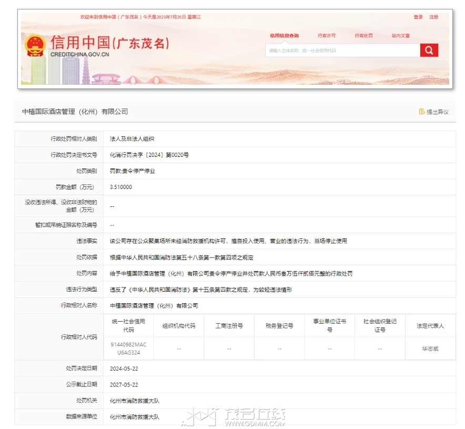Image resolution: width=465 pixels, height=429 pixels.
Task: Select publicity end date 2027-05-22
Action: (x=124, y=384)
